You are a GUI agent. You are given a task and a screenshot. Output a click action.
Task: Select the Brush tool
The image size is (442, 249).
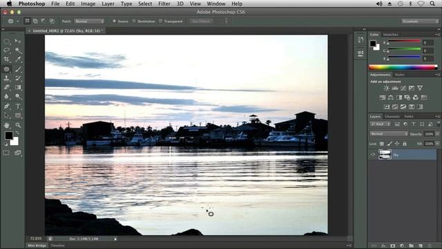[18, 69]
